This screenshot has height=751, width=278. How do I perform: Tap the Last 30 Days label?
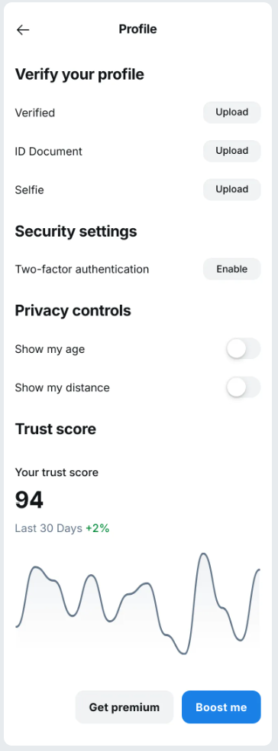click(49, 529)
